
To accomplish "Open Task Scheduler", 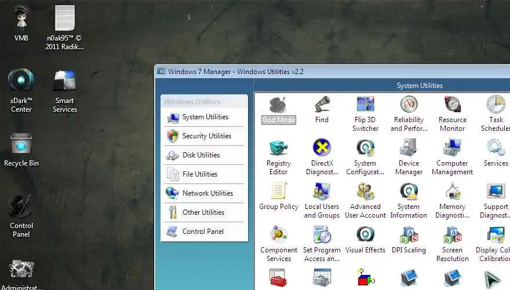I will pos(496,114).
